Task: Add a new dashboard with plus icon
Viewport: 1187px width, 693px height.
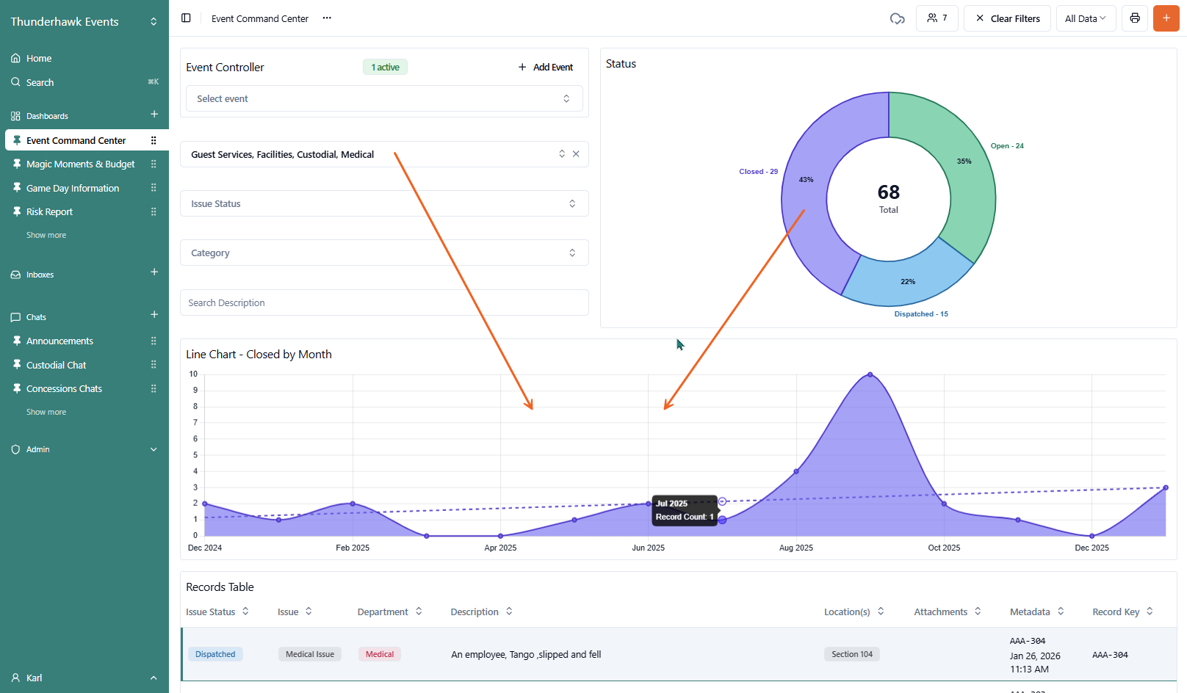Action: (x=154, y=115)
